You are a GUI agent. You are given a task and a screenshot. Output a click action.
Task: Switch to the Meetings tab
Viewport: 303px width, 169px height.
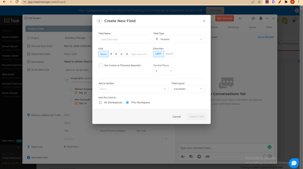pos(233,27)
